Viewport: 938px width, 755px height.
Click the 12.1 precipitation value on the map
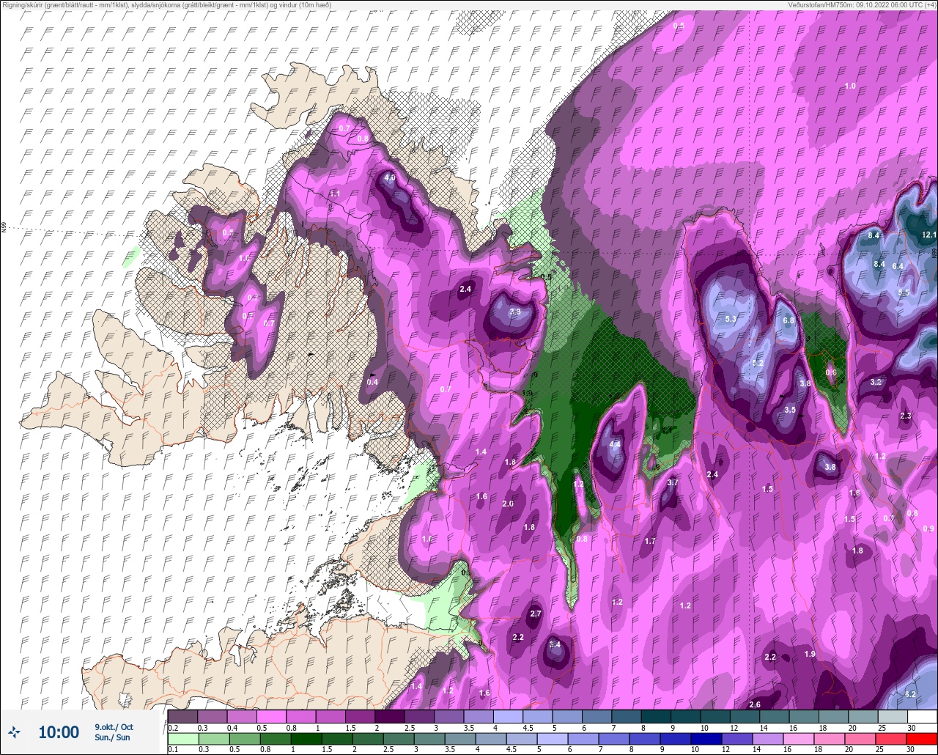tap(929, 235)
